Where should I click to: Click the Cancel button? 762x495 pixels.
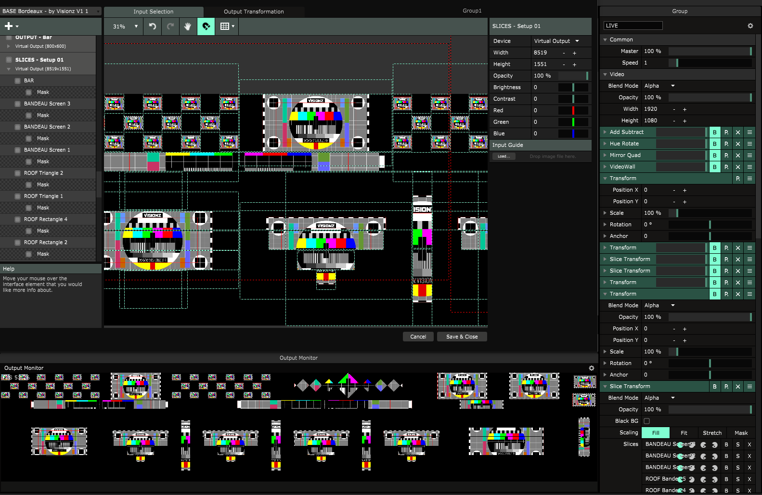[x=418, y=337]
